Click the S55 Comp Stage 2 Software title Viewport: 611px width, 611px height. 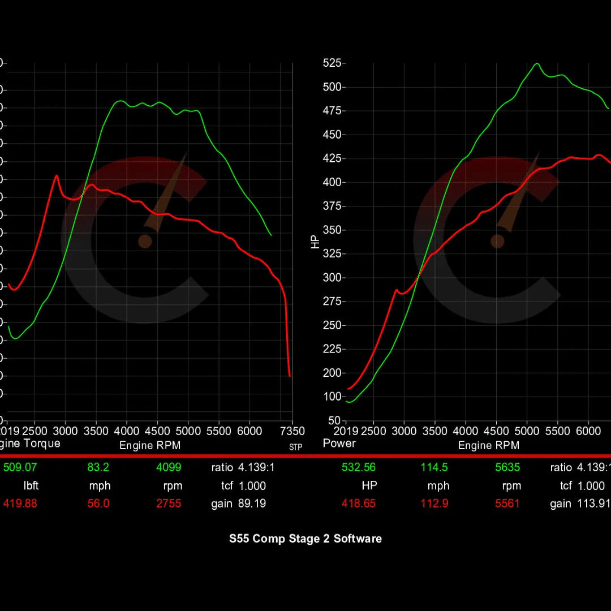(305, 539)
